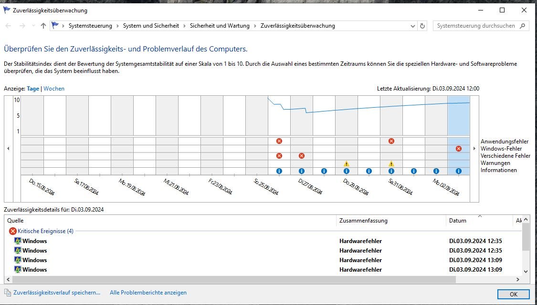Click the second Di.03.09.2024 12:35 date cell

[x=476, y=251]
